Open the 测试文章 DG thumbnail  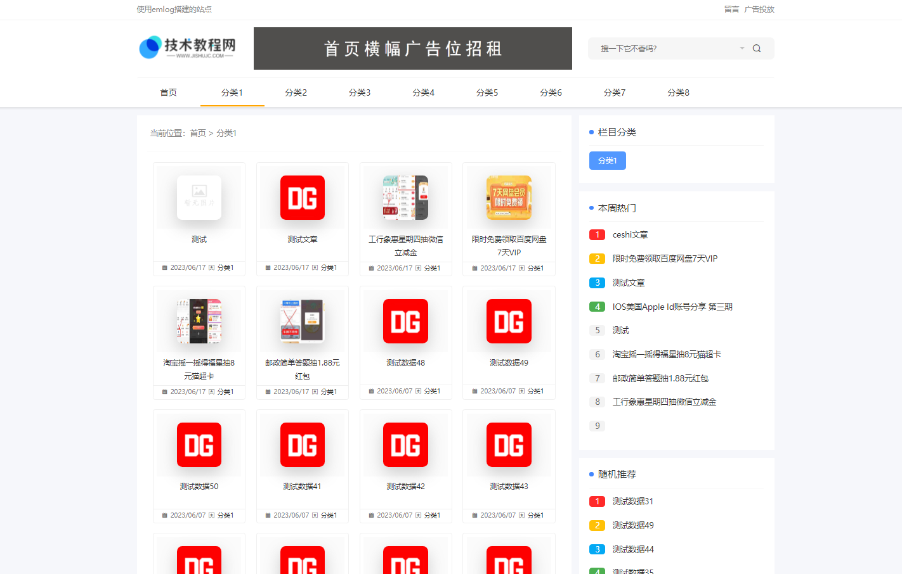point(302,198)
